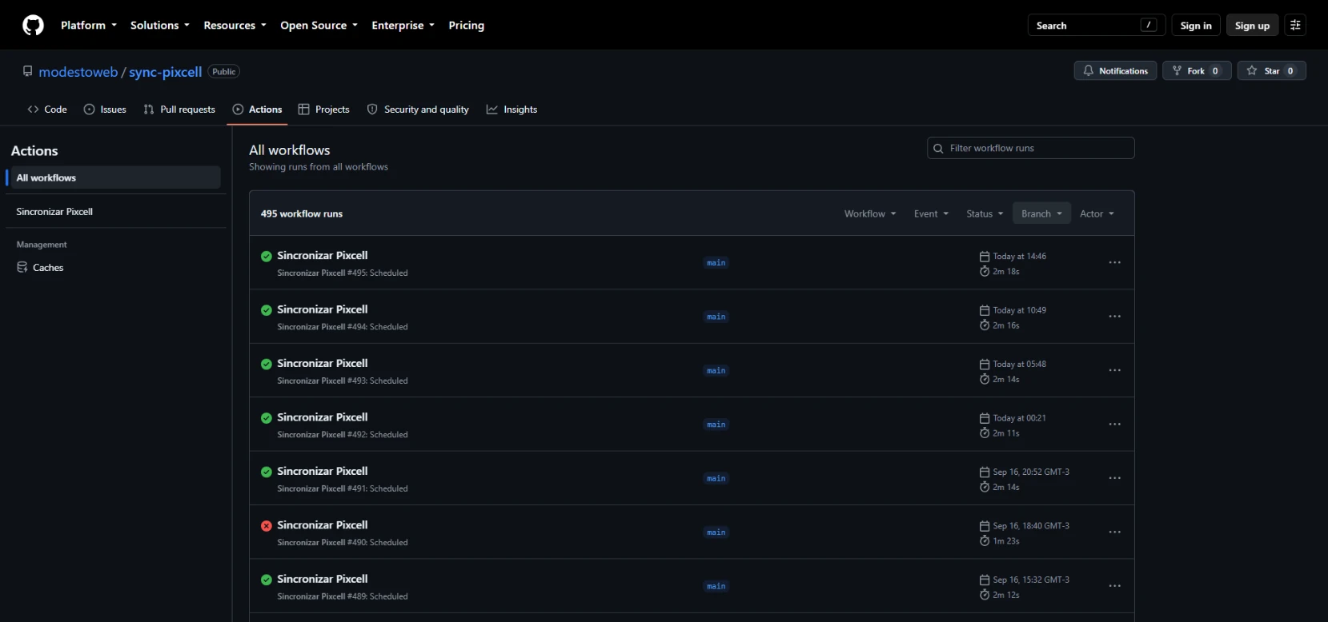
Task: Click the Sign in button
Action: pyautogui.click(x=1196, y=26)
